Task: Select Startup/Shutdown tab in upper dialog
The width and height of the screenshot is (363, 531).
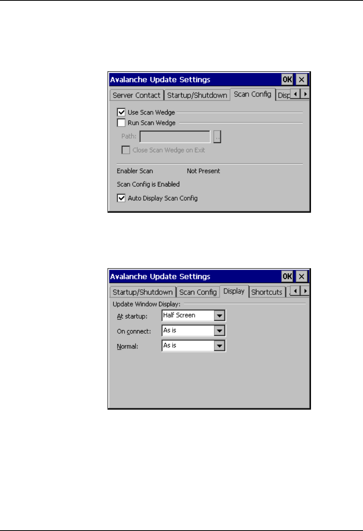Action: point(197,95)
